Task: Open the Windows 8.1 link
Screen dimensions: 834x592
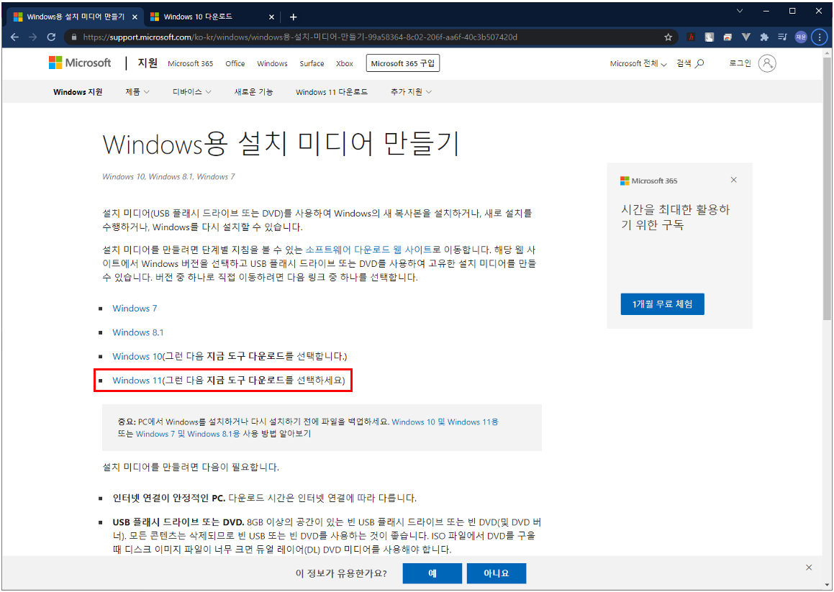Action: point(137,332)
